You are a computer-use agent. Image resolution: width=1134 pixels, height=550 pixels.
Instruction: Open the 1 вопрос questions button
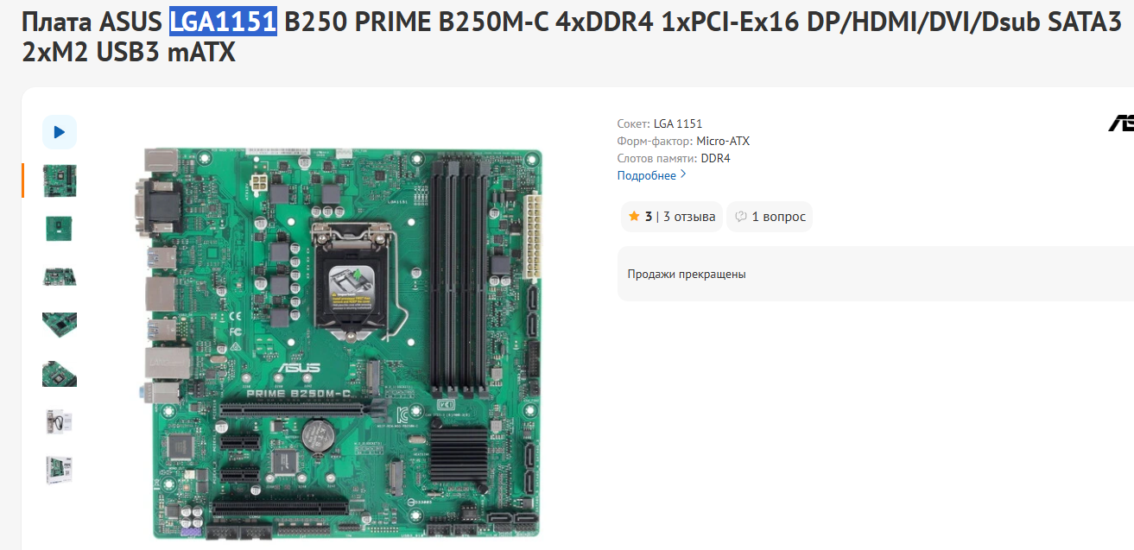[x=770, y=217]
